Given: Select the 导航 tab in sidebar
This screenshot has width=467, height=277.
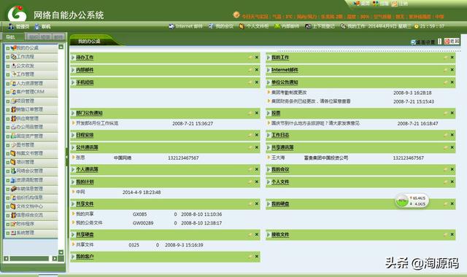Looking at the screenshot, I should [11, 37].
